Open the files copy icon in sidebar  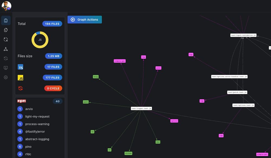point(6,30)
